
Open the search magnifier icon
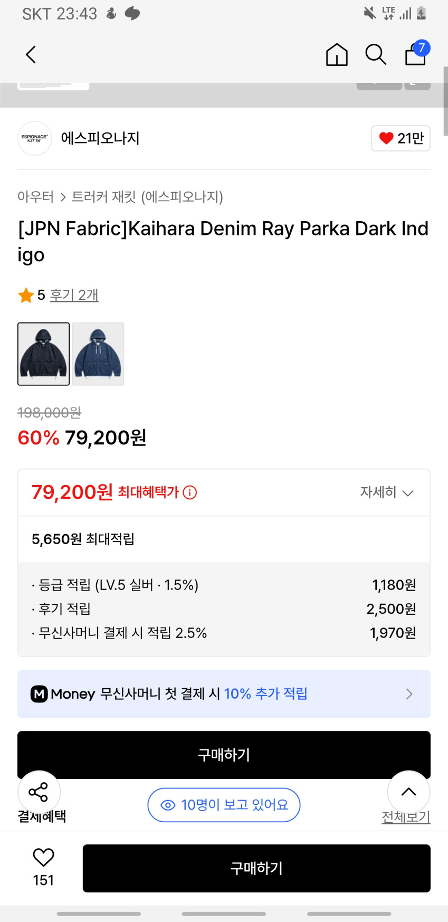(376, 54)
